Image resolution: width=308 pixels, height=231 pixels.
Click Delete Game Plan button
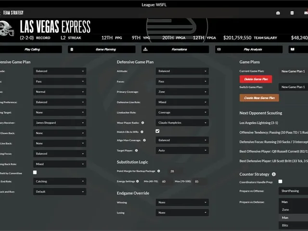point(256,79)
